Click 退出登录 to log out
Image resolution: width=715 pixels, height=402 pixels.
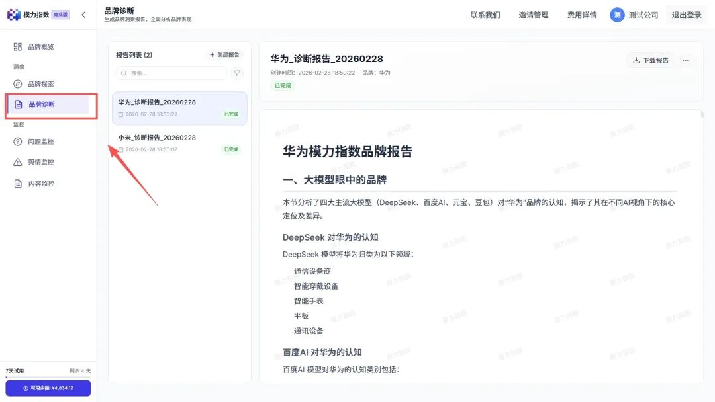point(687,15)
